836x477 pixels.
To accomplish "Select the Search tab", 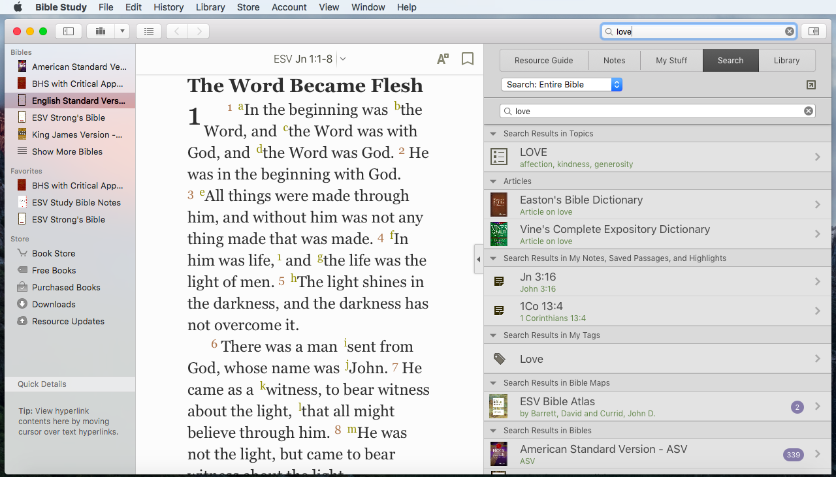I will click(x=730, y=60).
